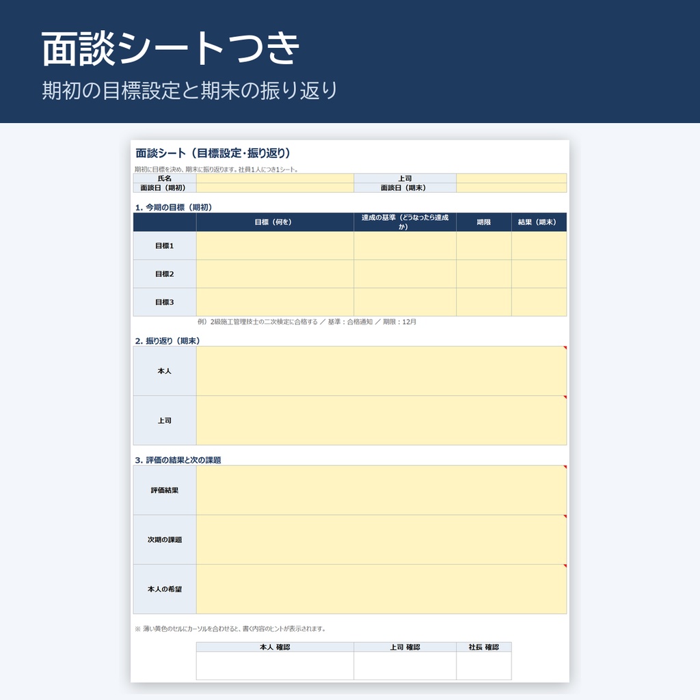Screen dimensions: 700x700
Task: Click the 評価結果 input area
Action: pyautogui.click(x=381, y=490)
